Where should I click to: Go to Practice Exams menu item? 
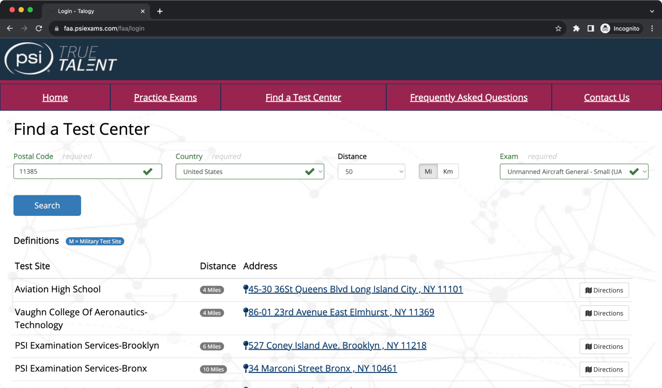tap(165, 98)
